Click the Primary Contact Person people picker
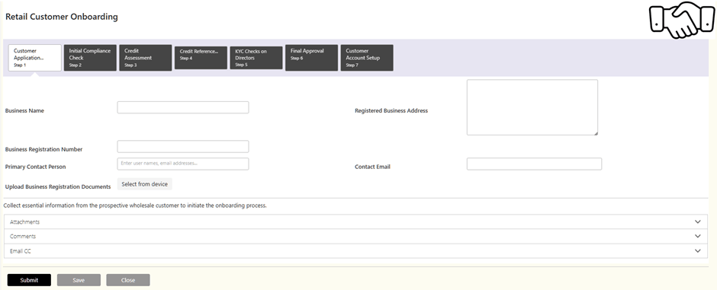Viewport: 717px width, 290px height. (183, 164)
